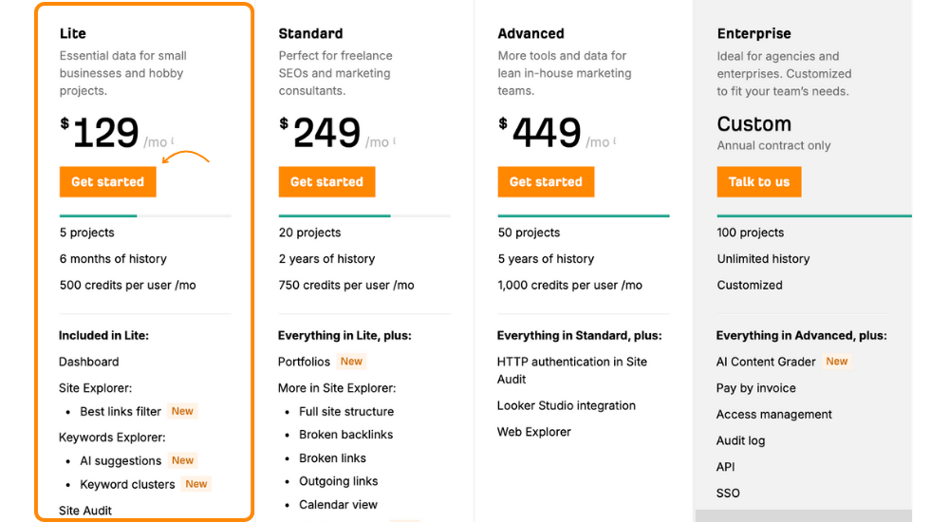Select the Enterprise plan heading

(754, 33)
